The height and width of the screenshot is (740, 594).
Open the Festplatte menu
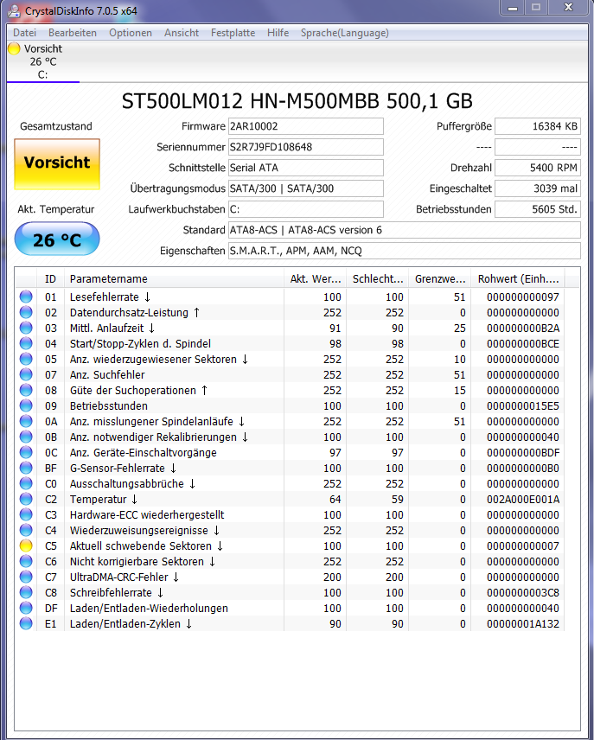coord(233,33)
